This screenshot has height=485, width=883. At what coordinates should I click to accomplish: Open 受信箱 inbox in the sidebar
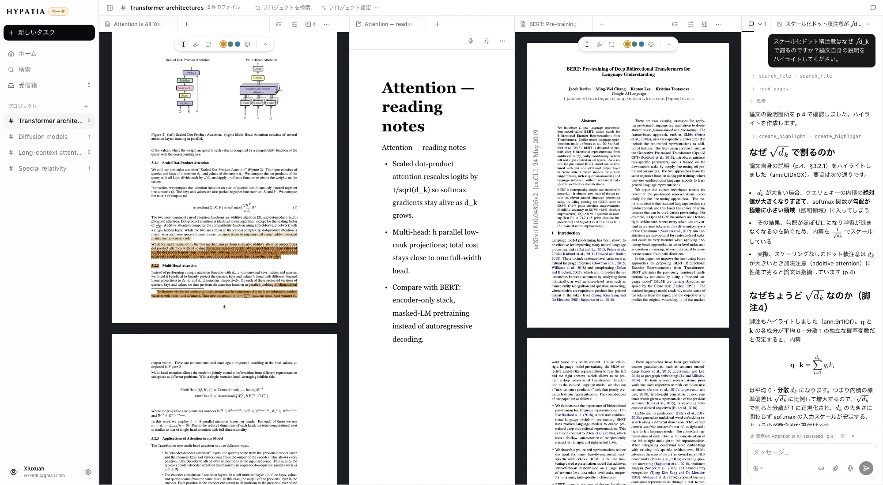49,86
